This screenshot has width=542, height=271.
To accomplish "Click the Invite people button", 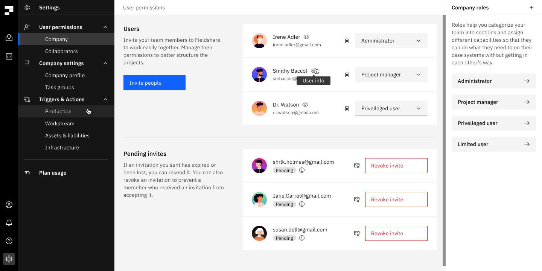I will pyautogui.click(x=154, y=83).
